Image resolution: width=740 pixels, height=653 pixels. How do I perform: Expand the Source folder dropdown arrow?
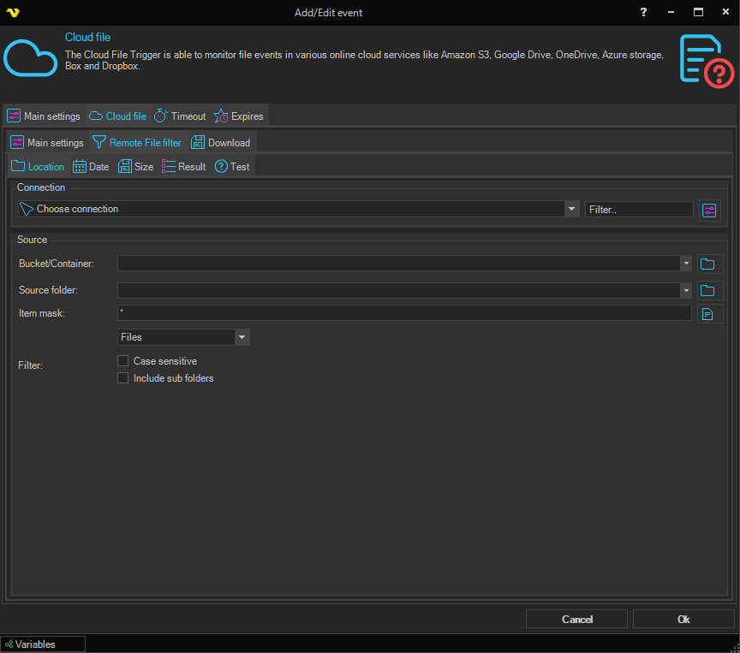(x=685, y=291)
